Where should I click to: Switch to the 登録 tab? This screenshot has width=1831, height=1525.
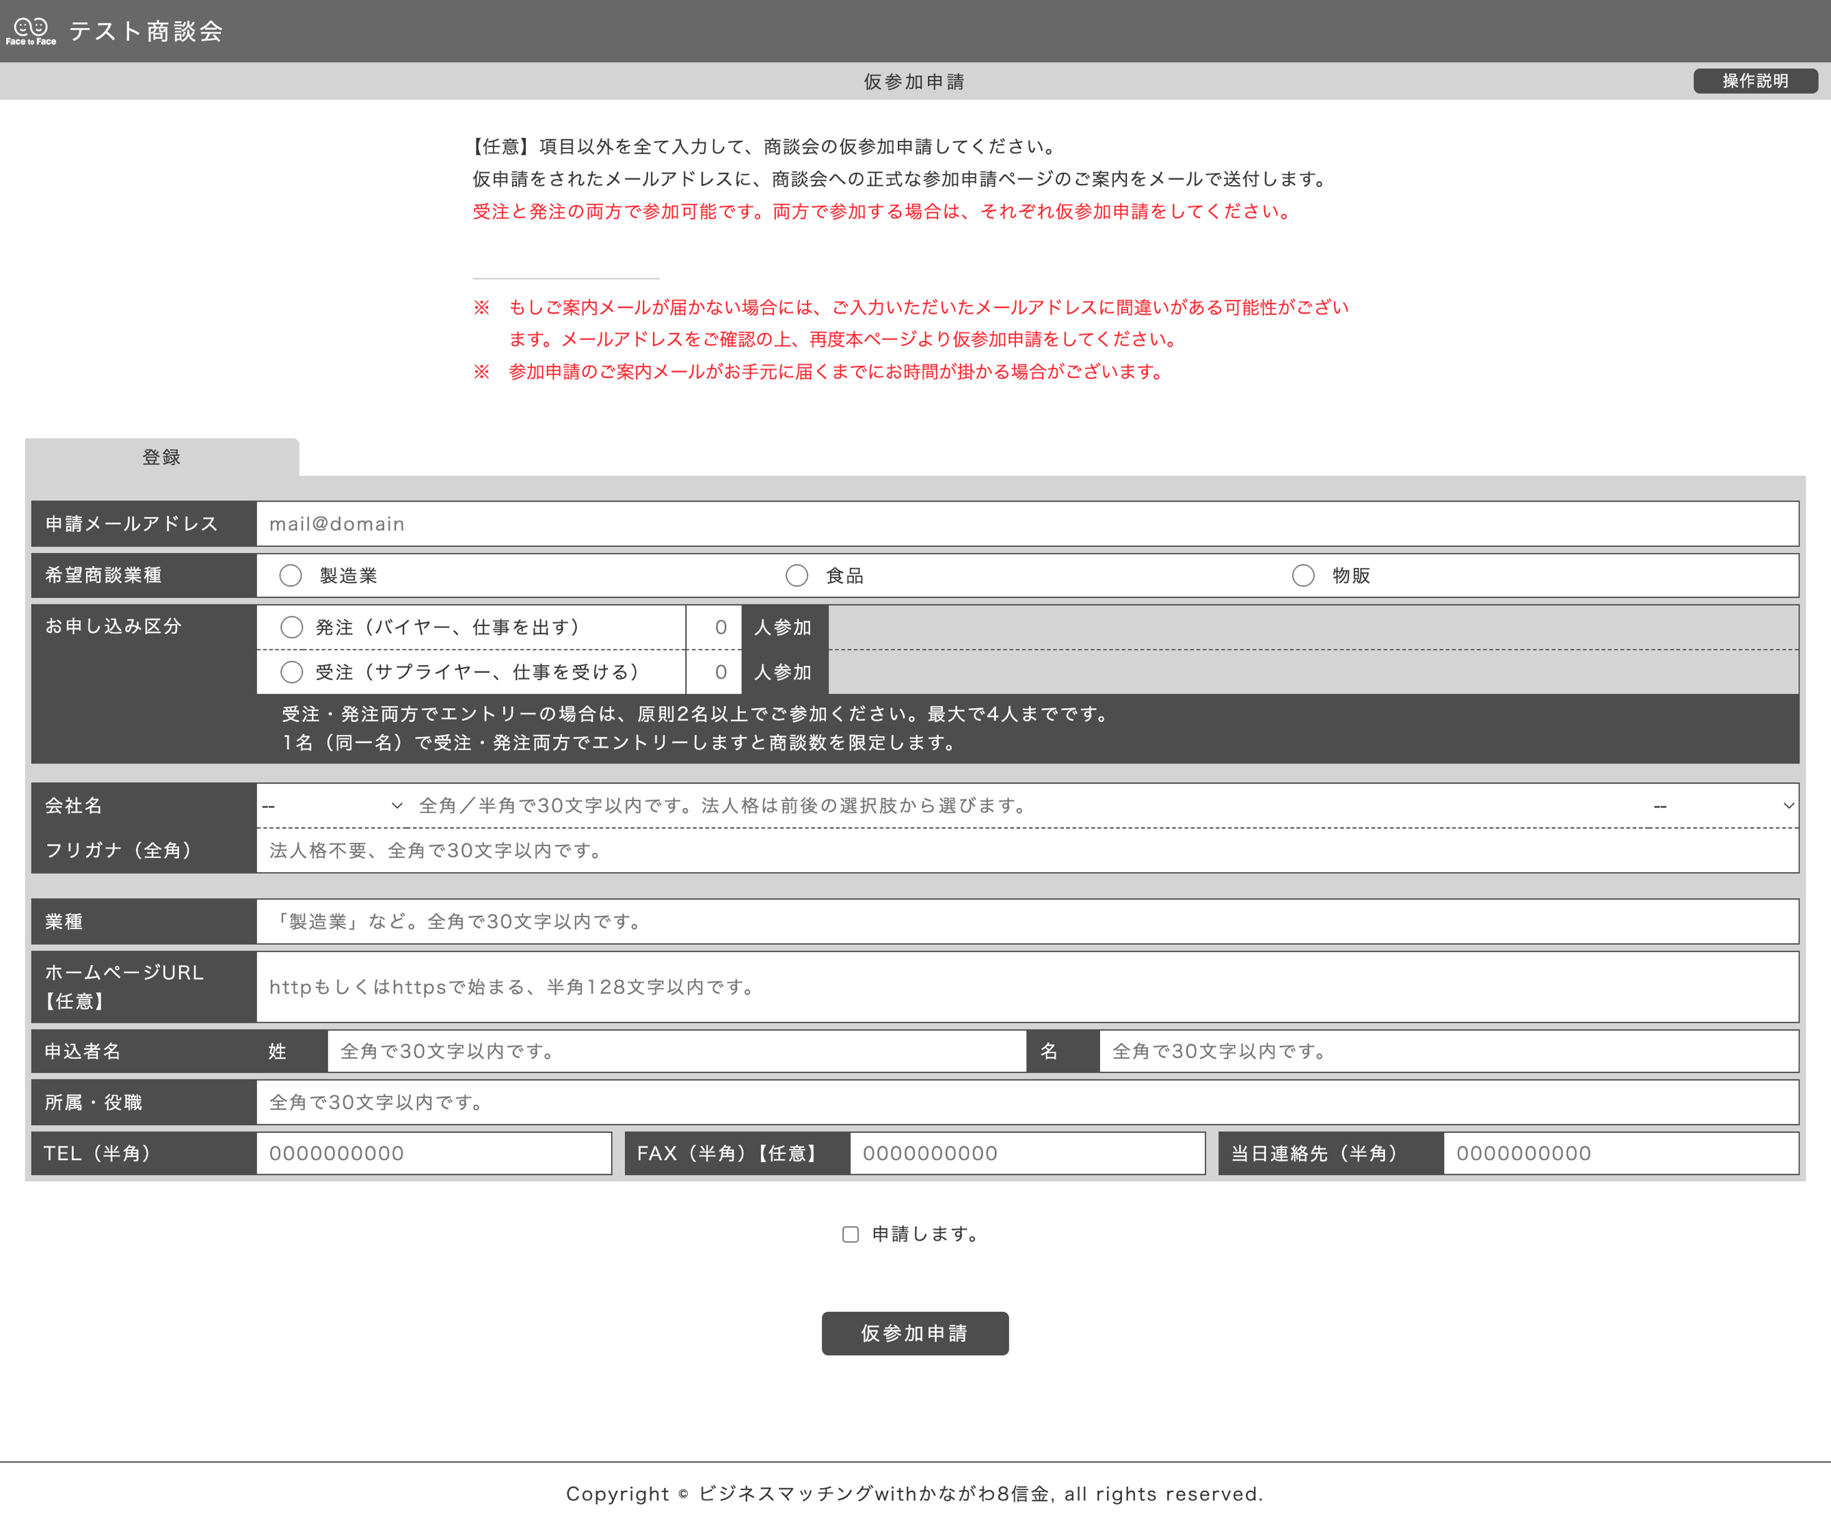161,456
